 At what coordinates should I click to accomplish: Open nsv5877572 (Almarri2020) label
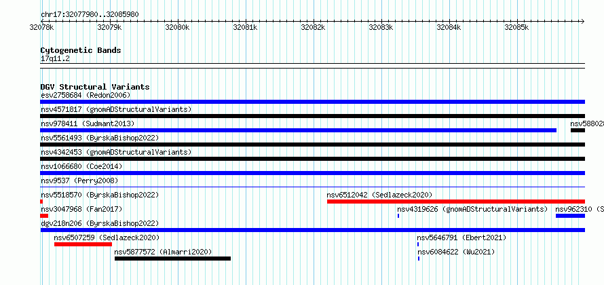pyautogui.click(x=164, y=252)
